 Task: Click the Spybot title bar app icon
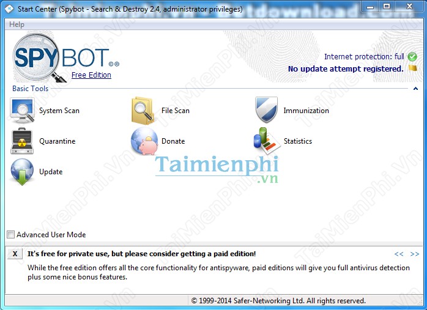coord(9,9)
